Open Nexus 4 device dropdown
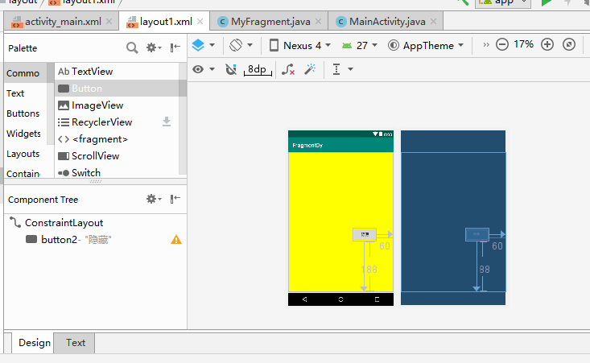The image size is (590, 363). (300, 46)
